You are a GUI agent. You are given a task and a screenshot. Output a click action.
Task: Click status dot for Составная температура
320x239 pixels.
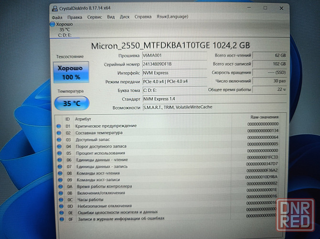click(59, 133)
